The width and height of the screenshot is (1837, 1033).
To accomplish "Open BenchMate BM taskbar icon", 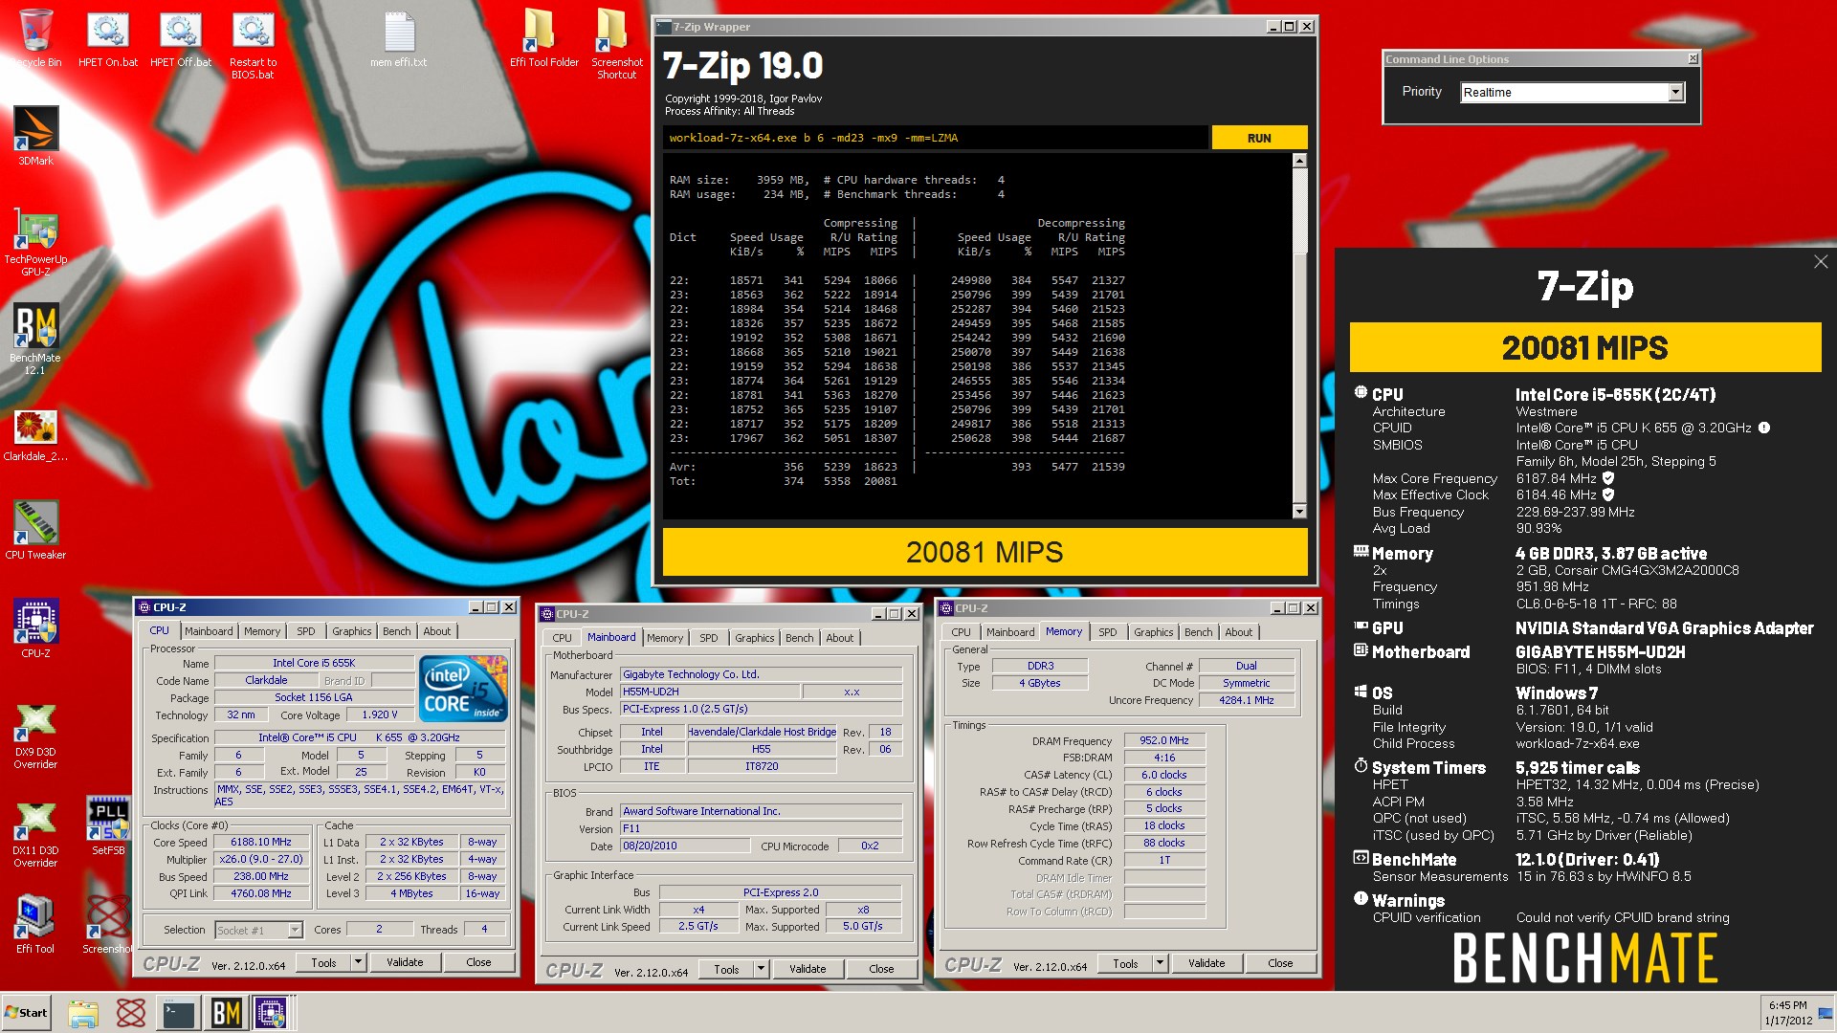I will point(226,1013).
